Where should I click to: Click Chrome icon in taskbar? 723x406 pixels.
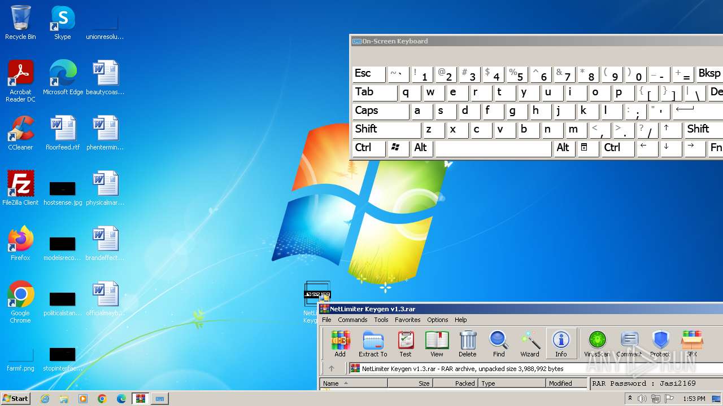coord(102,399)
